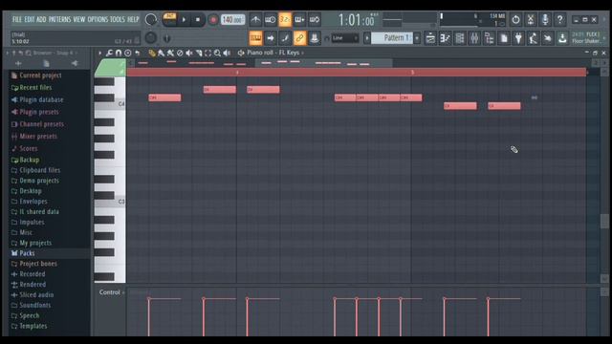Toggle Pattern/Song mode switch
The image size is (612, 344).
click(x=169, y=19)
